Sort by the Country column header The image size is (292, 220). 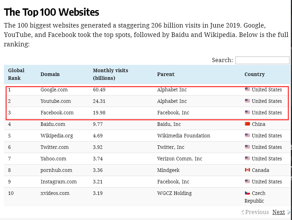click(254, 74)
